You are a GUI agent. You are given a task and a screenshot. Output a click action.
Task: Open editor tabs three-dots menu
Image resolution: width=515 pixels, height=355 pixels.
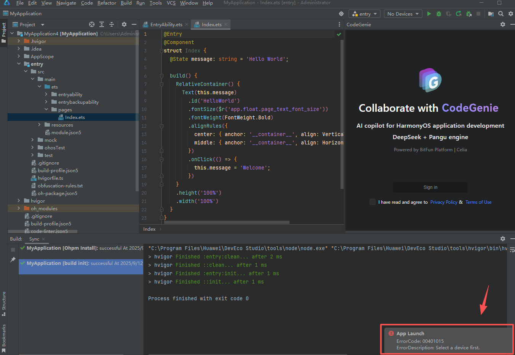click(339, 24)
